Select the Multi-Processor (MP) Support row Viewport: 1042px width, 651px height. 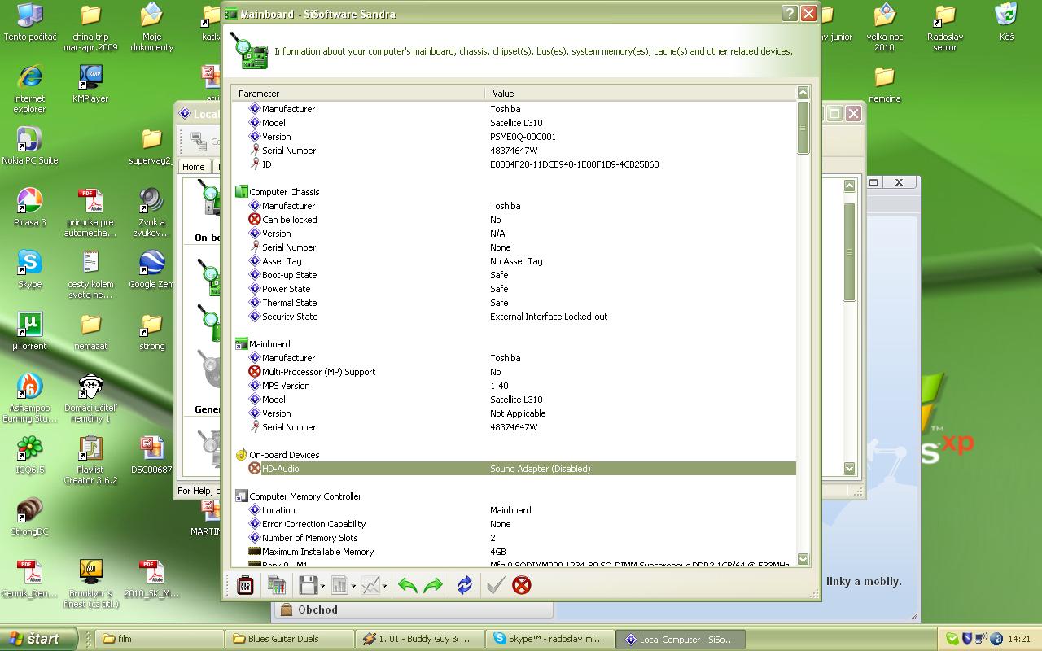[514, 372]
